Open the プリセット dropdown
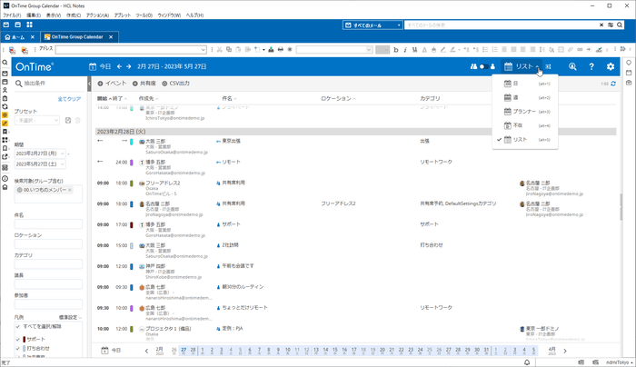 37,120
